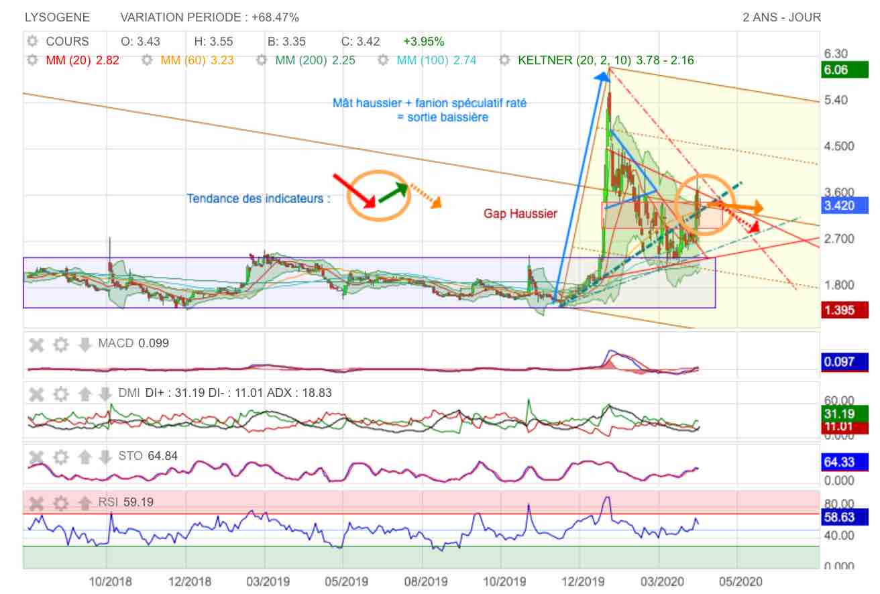Click the Gap Haussier annotation
This screenshot has width=880, height=594.
520,214
